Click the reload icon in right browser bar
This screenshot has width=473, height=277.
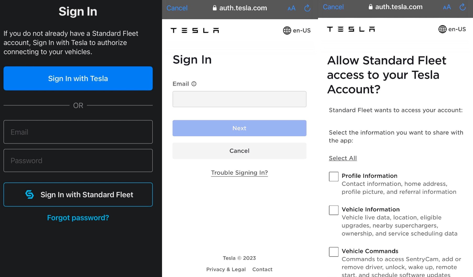[x=463, y=7]
